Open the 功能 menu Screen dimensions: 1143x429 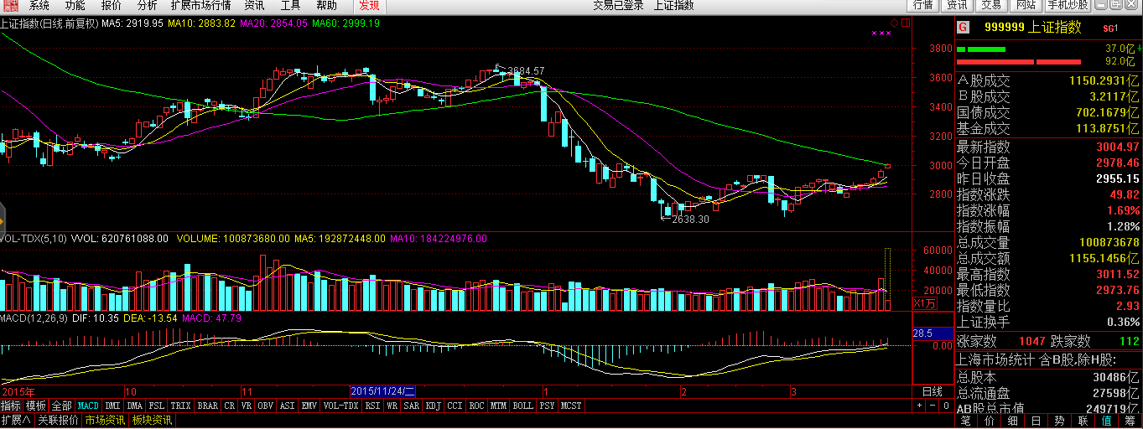click(75, 6)
